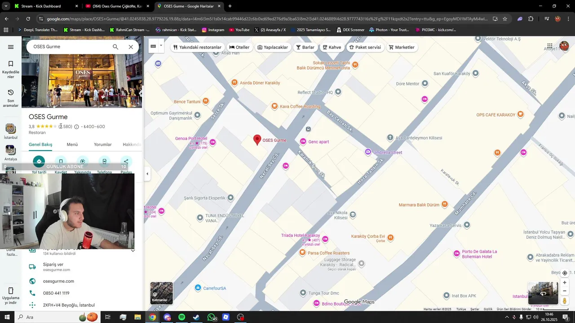Filter by Yapılacaklar chip
Screen dimensions: 575x323
(273, 47)
